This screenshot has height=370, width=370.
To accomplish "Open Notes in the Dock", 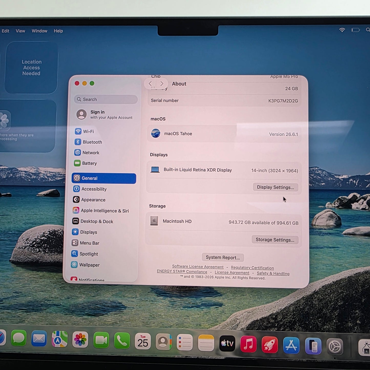I will tap(206, 343).
